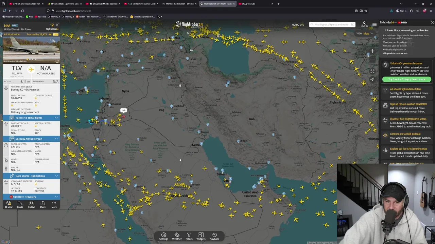Close the flight details panel

57,25
